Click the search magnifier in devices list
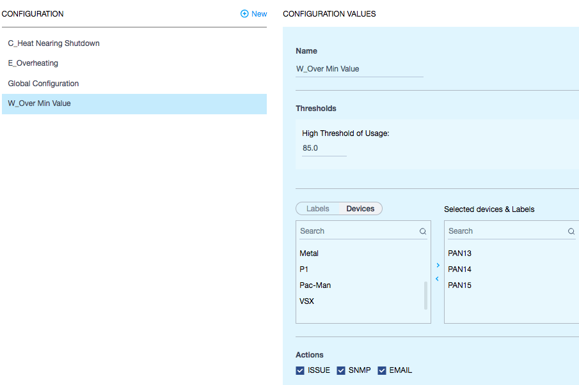The width and height of the screenshot is (579, 385). coord(423,232)
